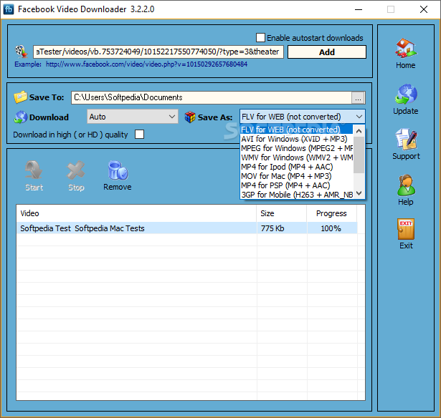Viewport: 441px width, 418px height.
Task: Select WMV for Windows format option
Action: point(297,157)
